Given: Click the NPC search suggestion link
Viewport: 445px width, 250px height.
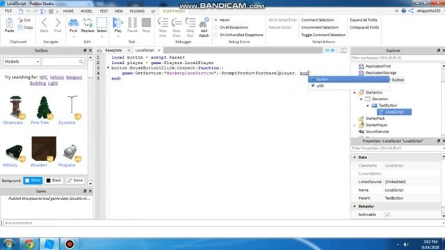Looking at the screenshot, I should pyautogui.click(x=43, y=77).
